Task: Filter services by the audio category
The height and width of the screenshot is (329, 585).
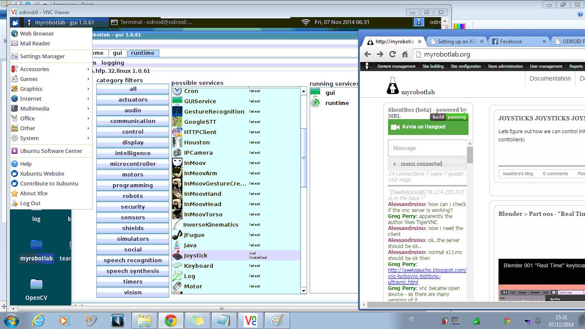Action: pyautogui.click(x=133, y=110)
